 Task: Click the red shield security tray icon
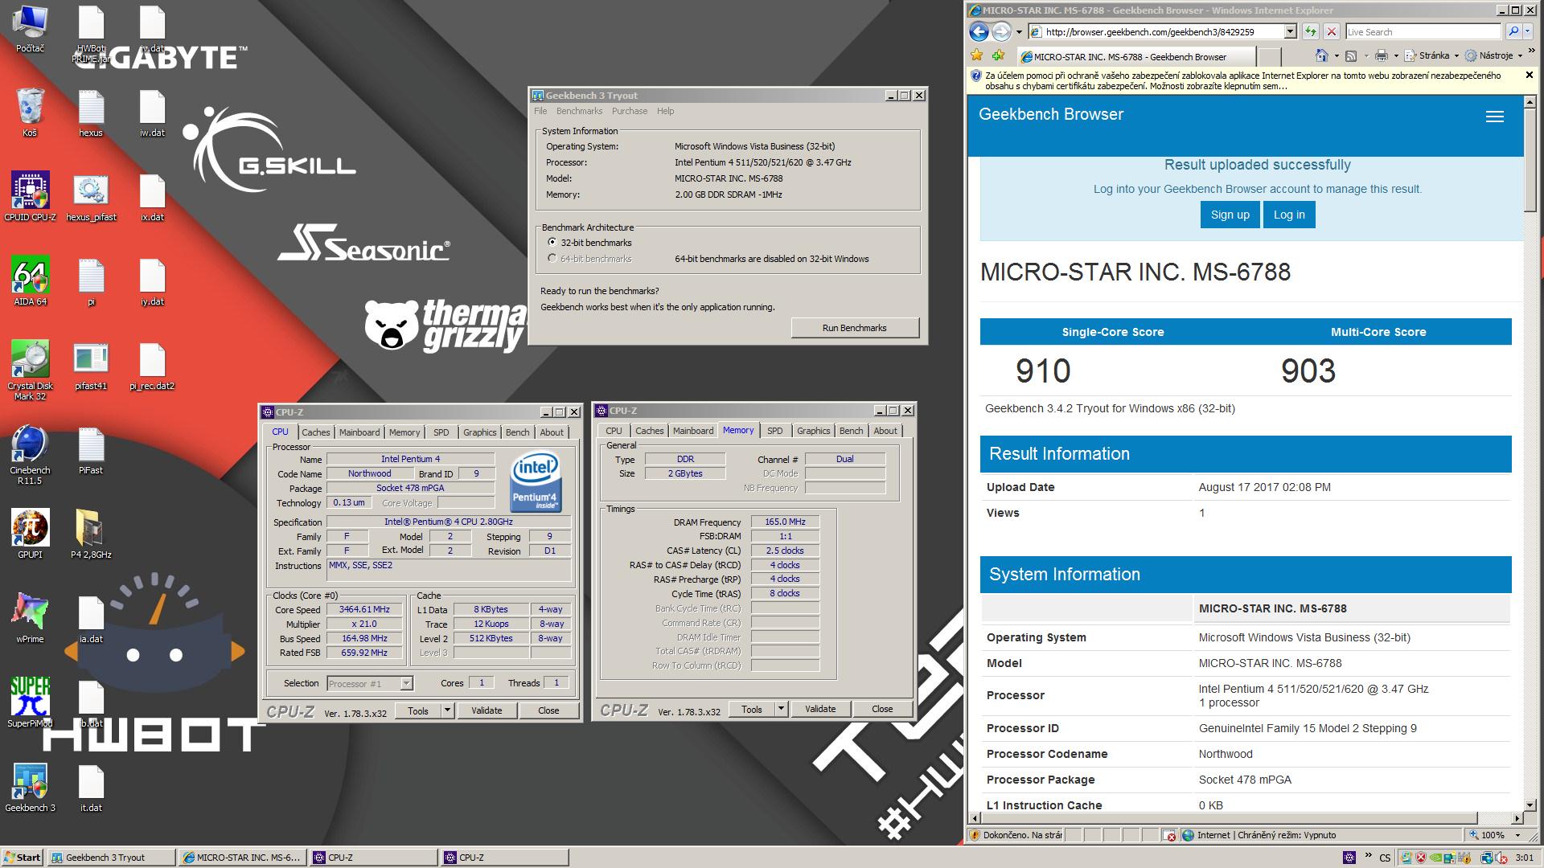pyautogui.click(x=1421, y=858)
